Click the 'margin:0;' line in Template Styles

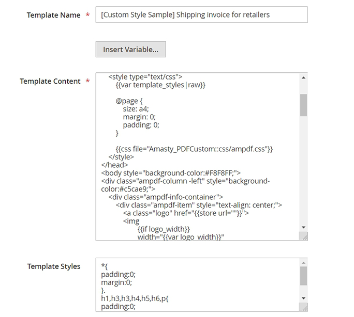click(118, 282)
